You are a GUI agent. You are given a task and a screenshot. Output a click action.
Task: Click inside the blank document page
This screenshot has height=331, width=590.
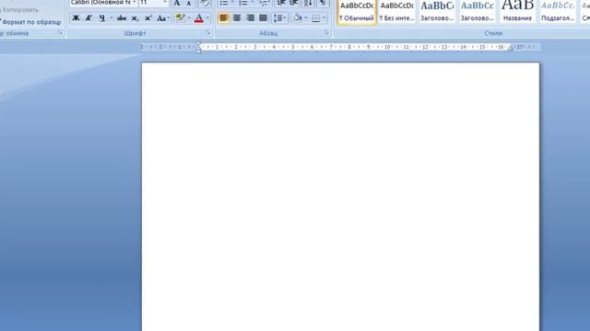click(x=340, y=197)
